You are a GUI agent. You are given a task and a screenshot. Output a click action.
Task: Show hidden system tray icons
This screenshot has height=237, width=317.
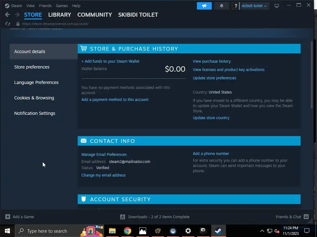click(262, 231)
